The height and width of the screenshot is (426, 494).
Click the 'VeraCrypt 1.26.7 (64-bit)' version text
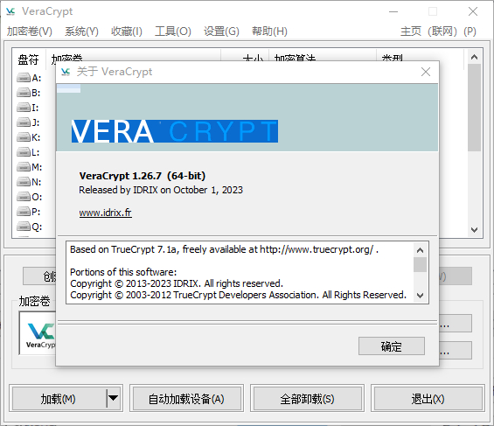pyautogui.click(x=143, y=176)
